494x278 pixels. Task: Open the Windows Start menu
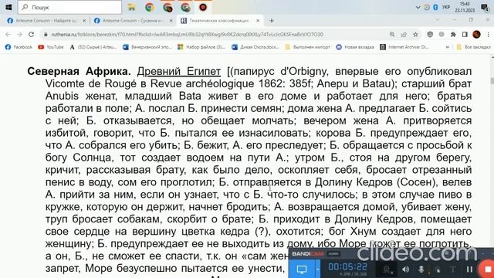pos(8,7)
